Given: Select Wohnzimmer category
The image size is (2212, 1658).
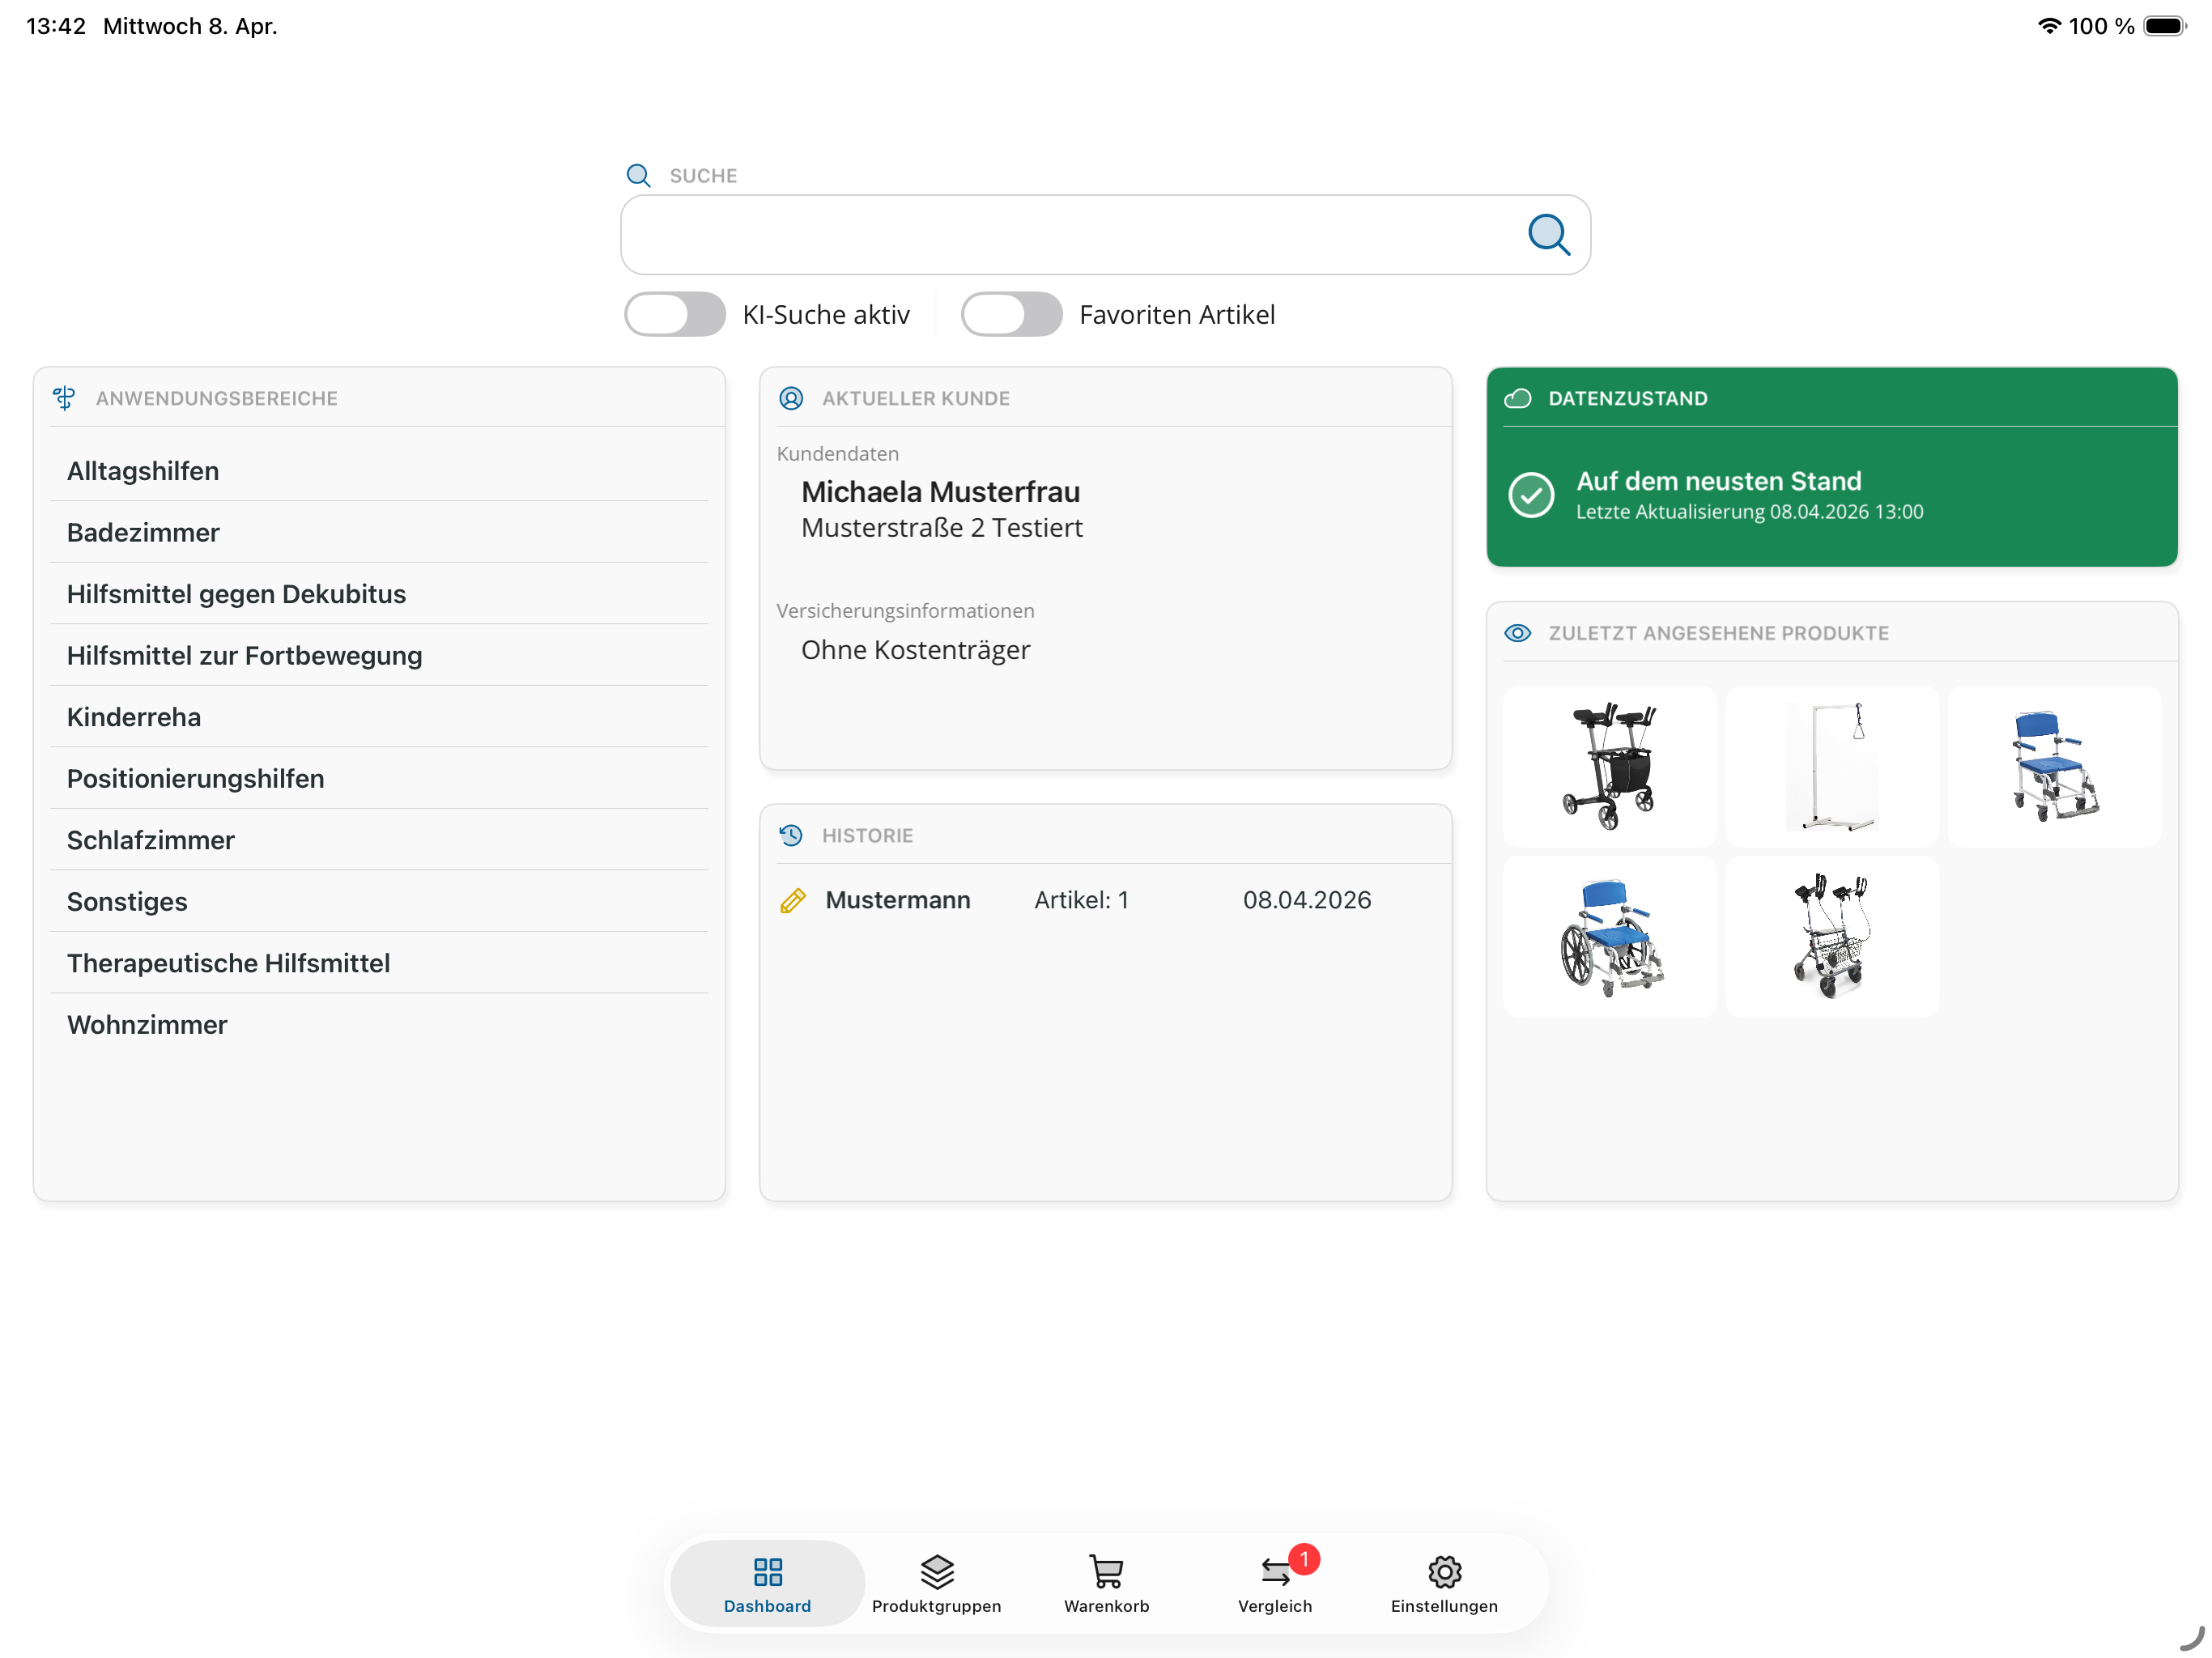Looking at the screenshot, I should point(379,1025).
